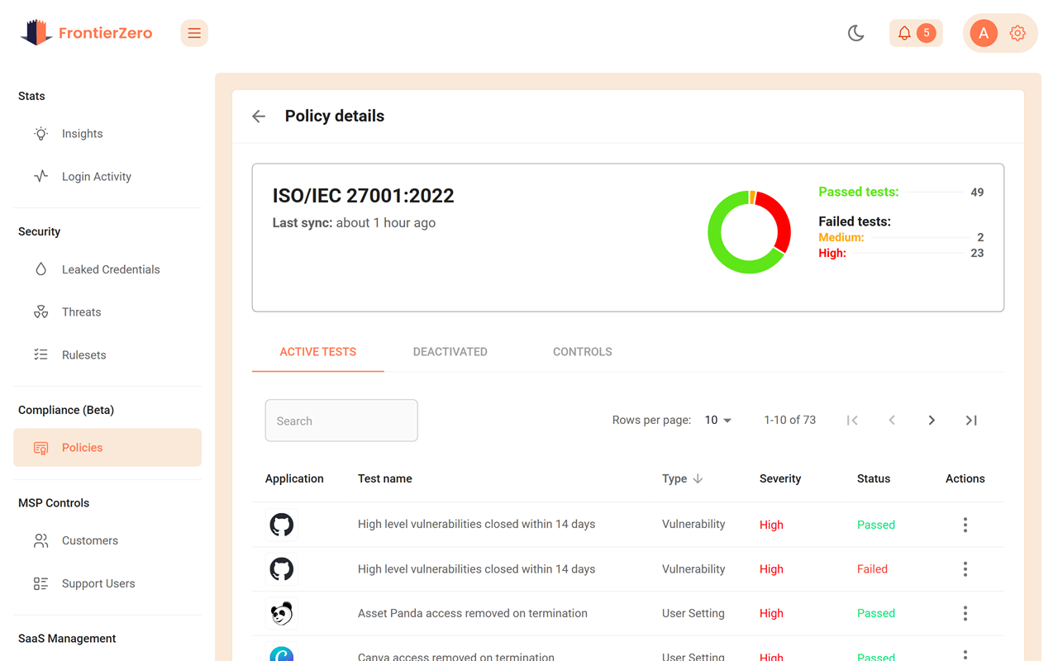Click inside the Search field
The height and width of the screenshot is (661, 1058).
341,420
